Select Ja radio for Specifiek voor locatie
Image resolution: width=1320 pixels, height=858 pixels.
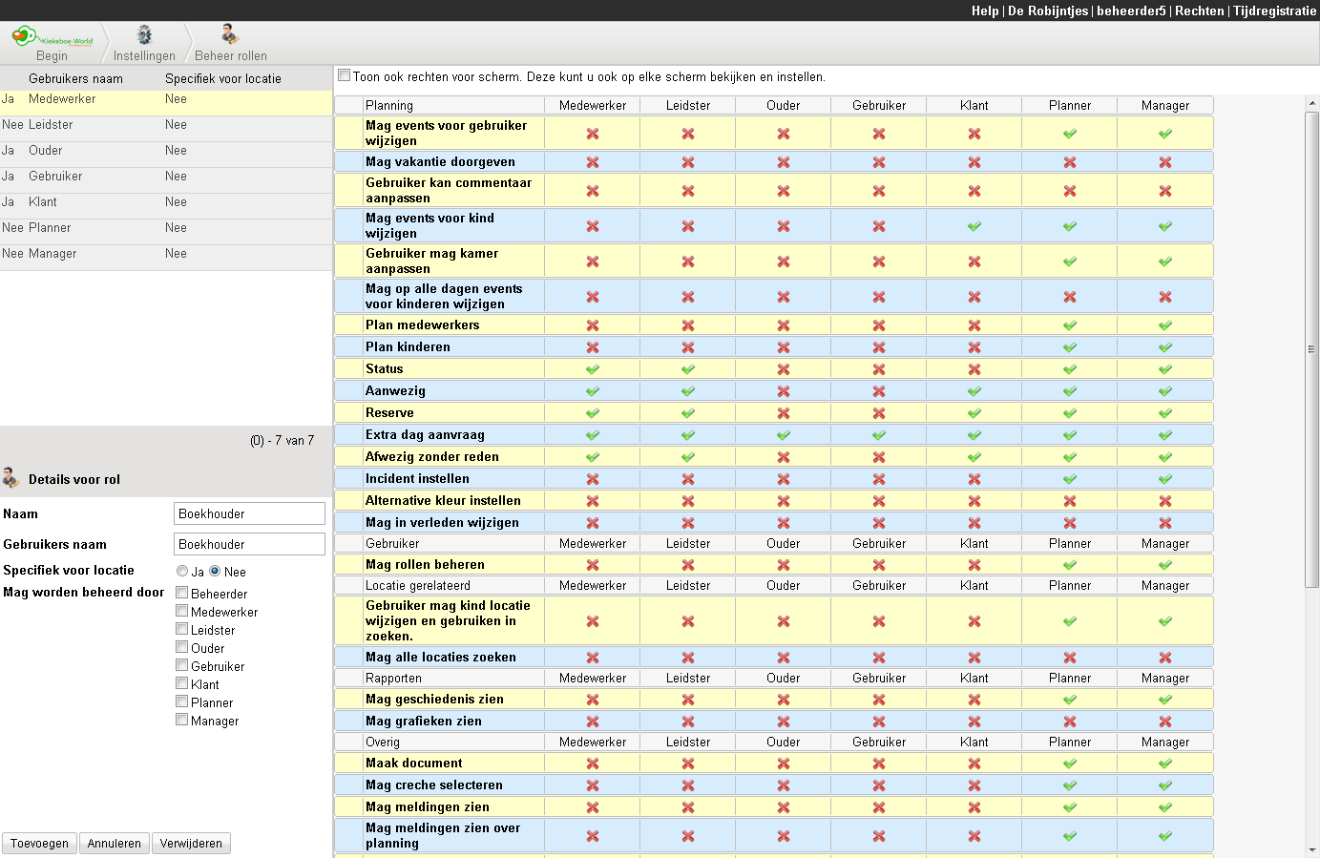pyautogui.click(x=182, y=571)
